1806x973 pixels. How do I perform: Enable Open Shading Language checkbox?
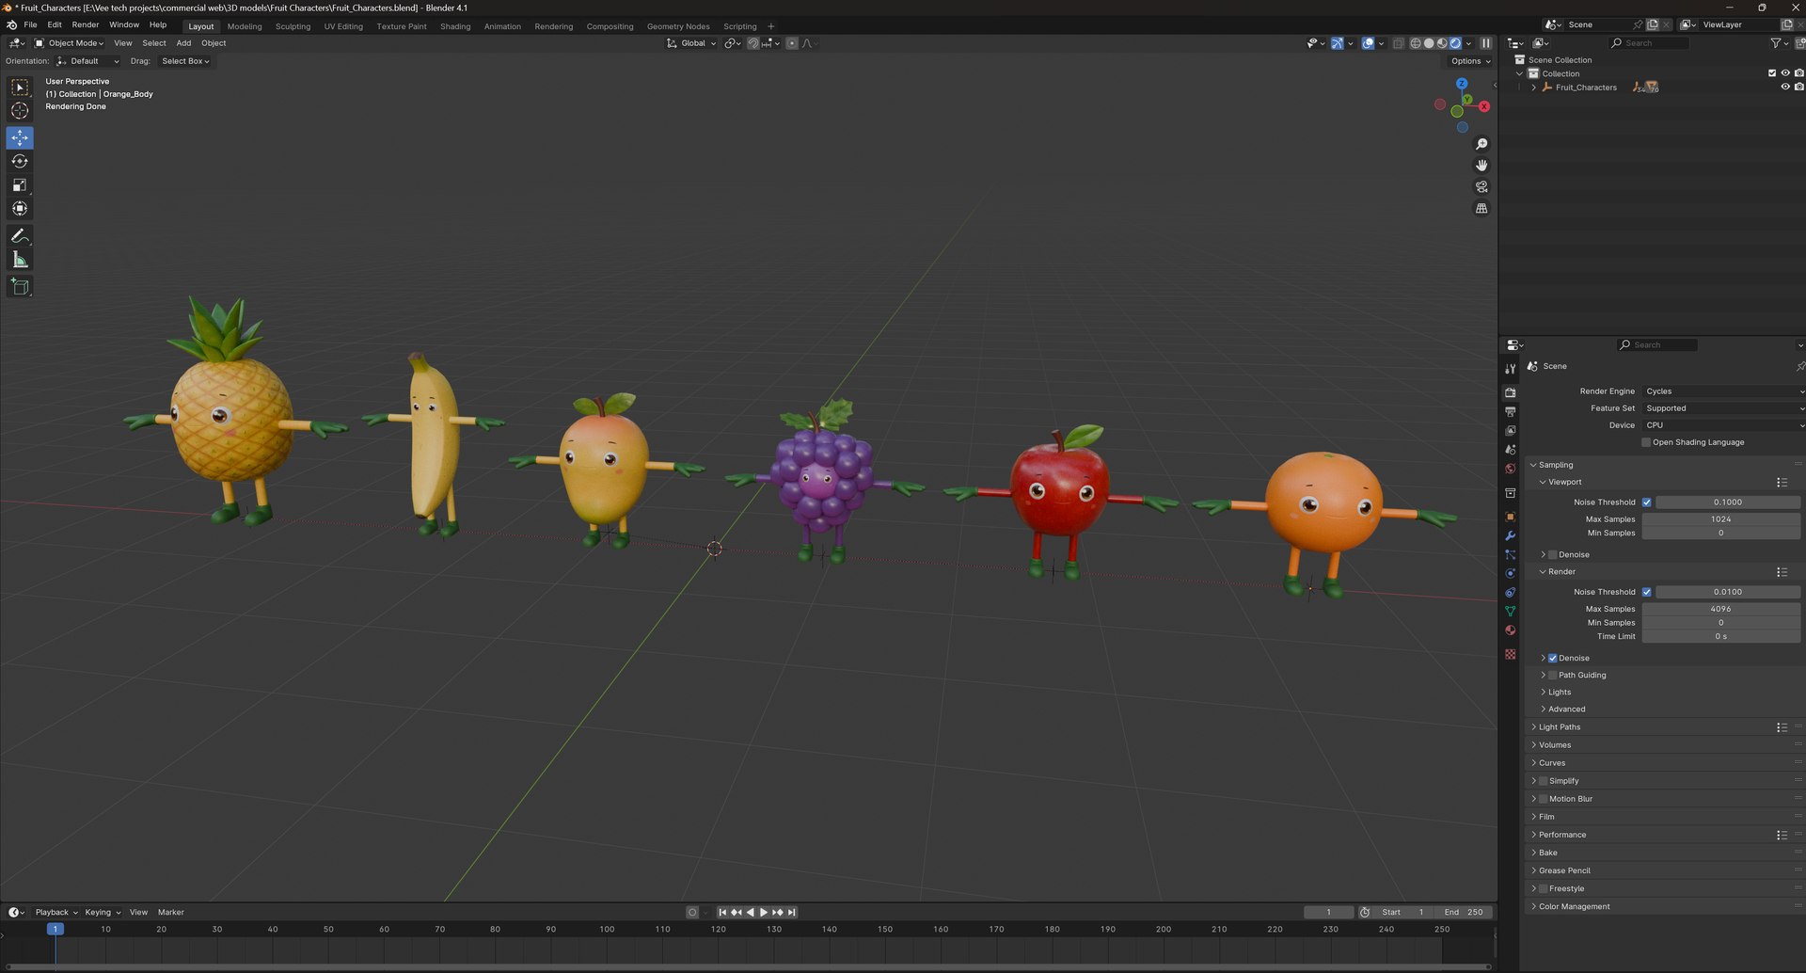pos(1646,442)
